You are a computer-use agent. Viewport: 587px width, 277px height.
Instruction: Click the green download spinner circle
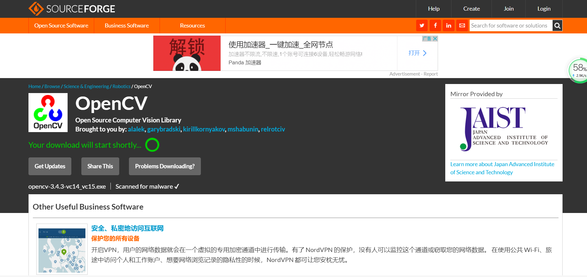152,145
